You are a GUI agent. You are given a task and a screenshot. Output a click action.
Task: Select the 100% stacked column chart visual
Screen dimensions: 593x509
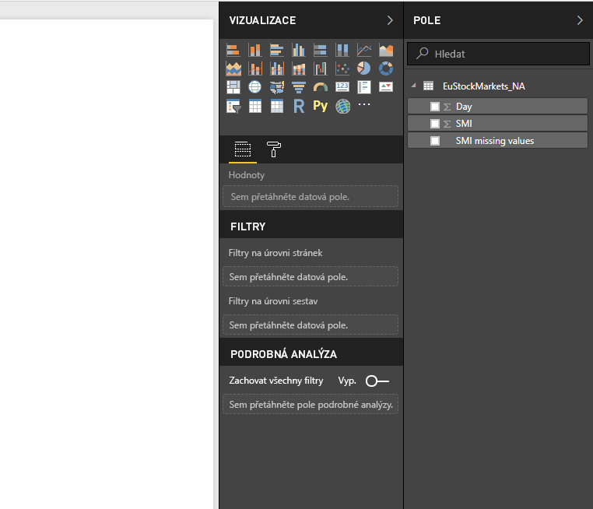coord(342,50)
